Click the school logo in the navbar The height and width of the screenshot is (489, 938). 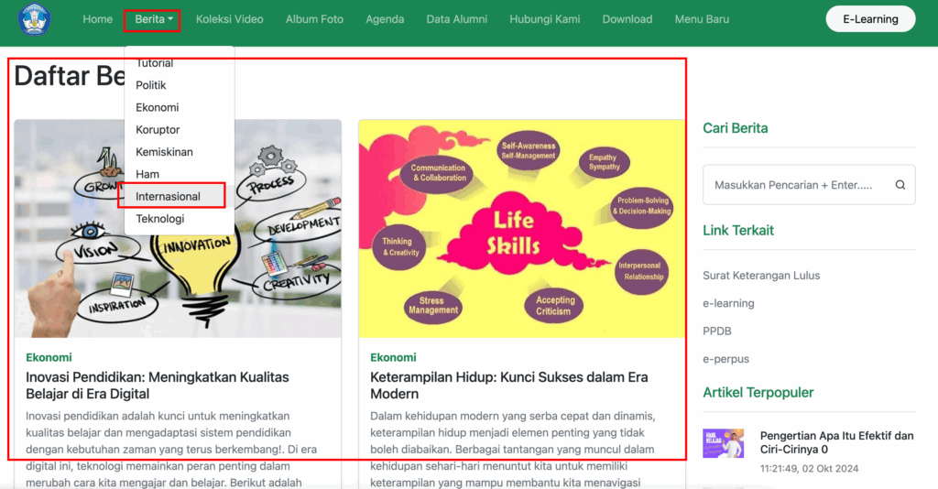[35, 19]
